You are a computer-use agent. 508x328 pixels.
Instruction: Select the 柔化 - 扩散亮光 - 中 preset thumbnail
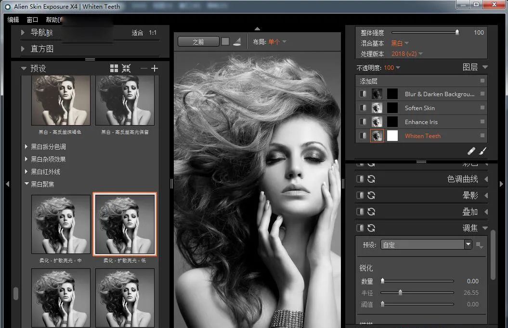click(x=61, y=224)
